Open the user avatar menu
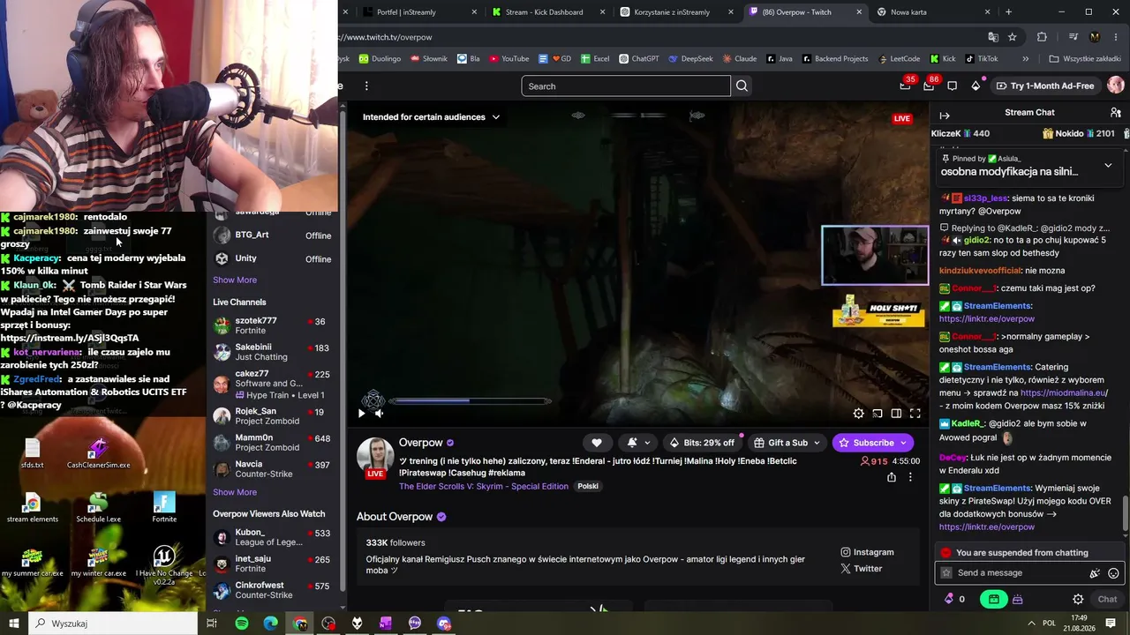 [x=1116, y=86]
